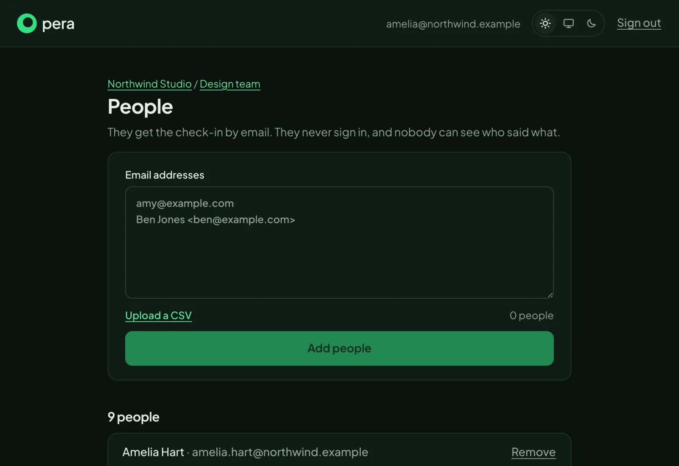This screenshot has width=679, height=466.
Task: Switch to light theme sun icon
Action: tap(545, 23)
